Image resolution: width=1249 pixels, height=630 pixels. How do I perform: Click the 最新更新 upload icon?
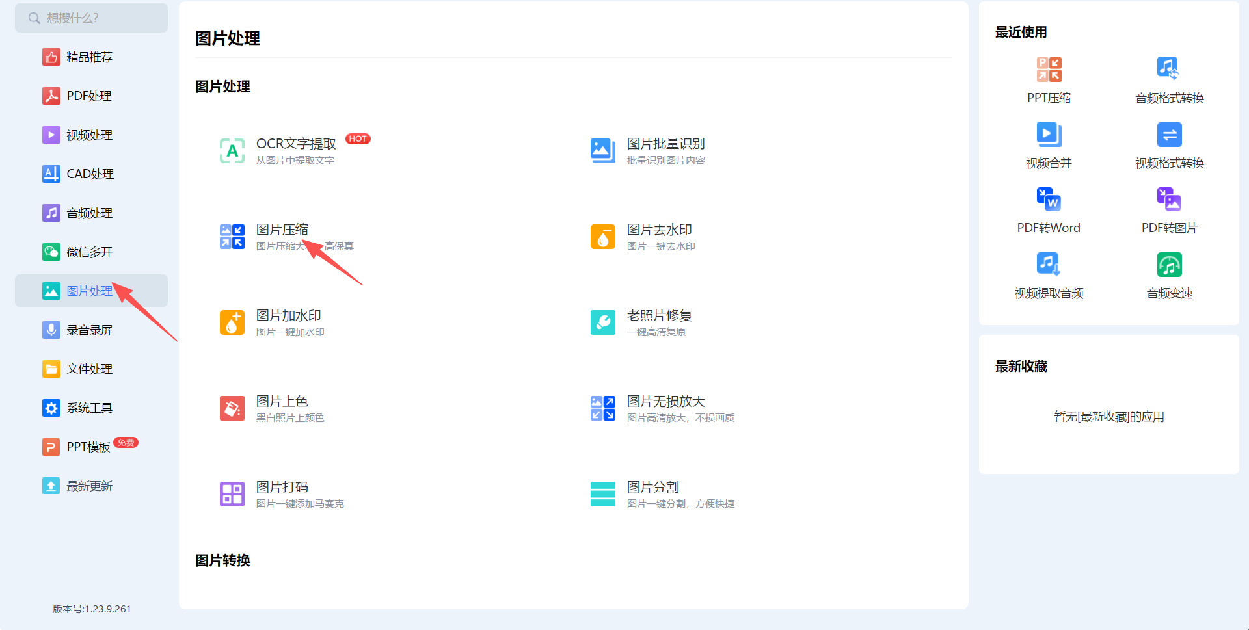51,486
